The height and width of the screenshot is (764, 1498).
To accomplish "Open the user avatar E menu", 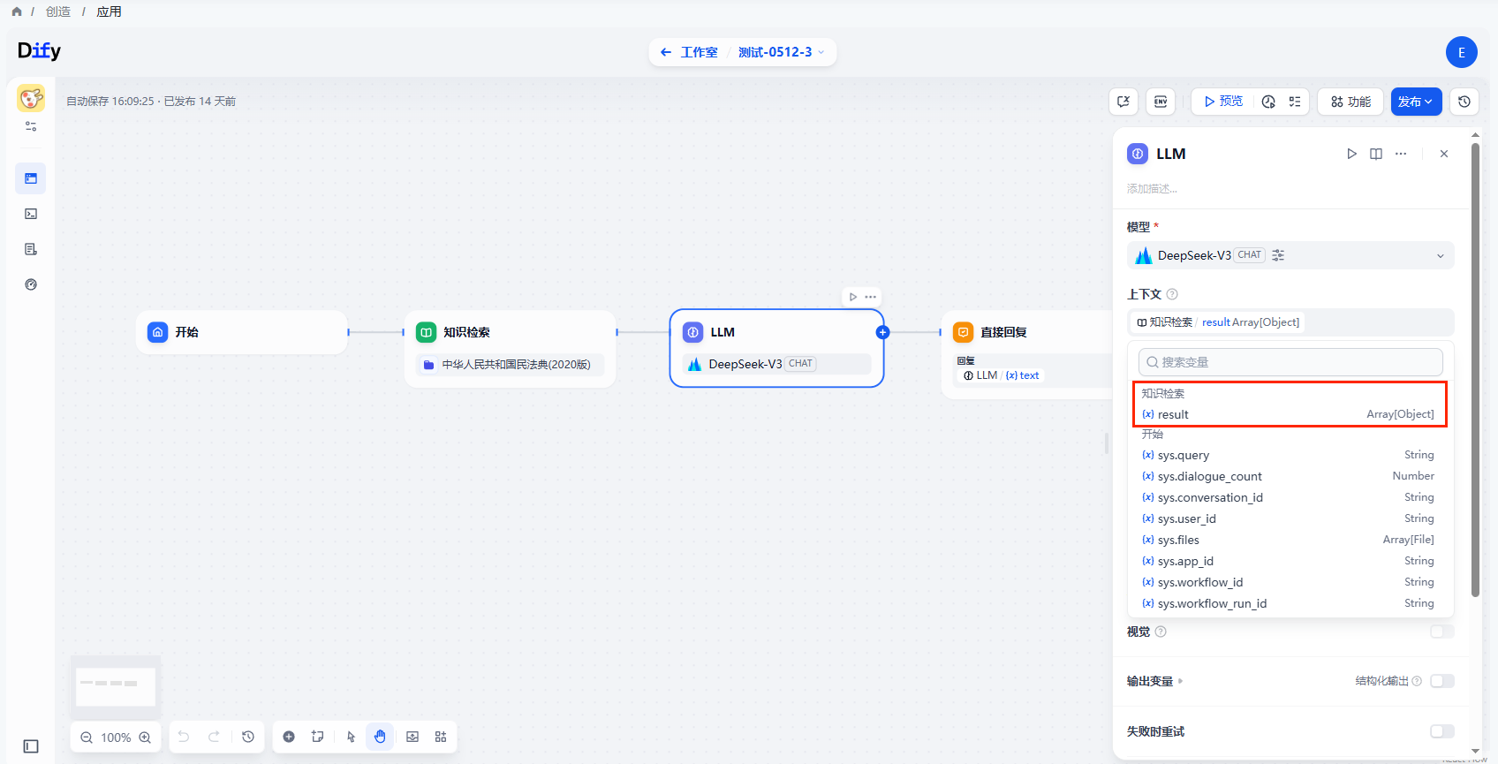I will click(1461, 52).
